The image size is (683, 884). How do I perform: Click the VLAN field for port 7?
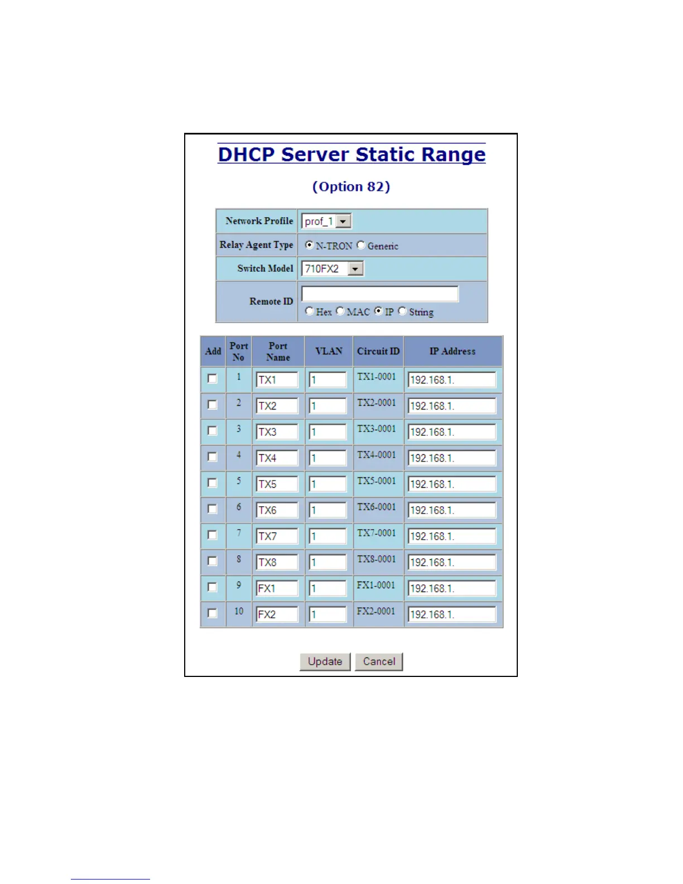tap(328, 536)
